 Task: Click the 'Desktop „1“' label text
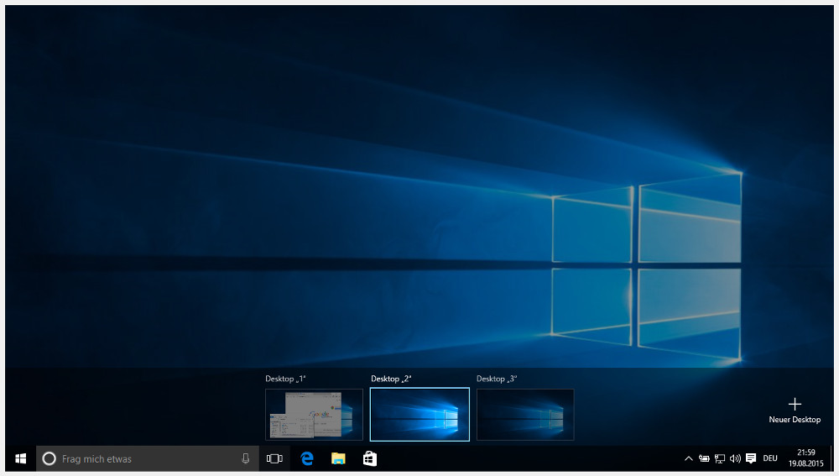click(286, 379)
